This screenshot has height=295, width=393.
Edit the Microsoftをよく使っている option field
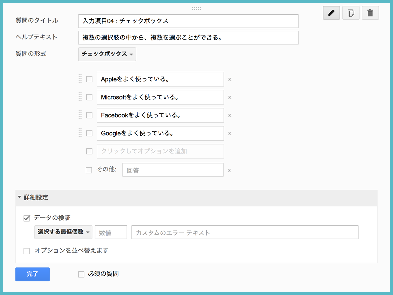(x=160, y=97)
